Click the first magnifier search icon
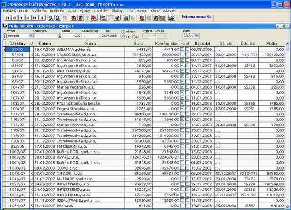This screenshot has width=291, height=210. tap(51, 18)
